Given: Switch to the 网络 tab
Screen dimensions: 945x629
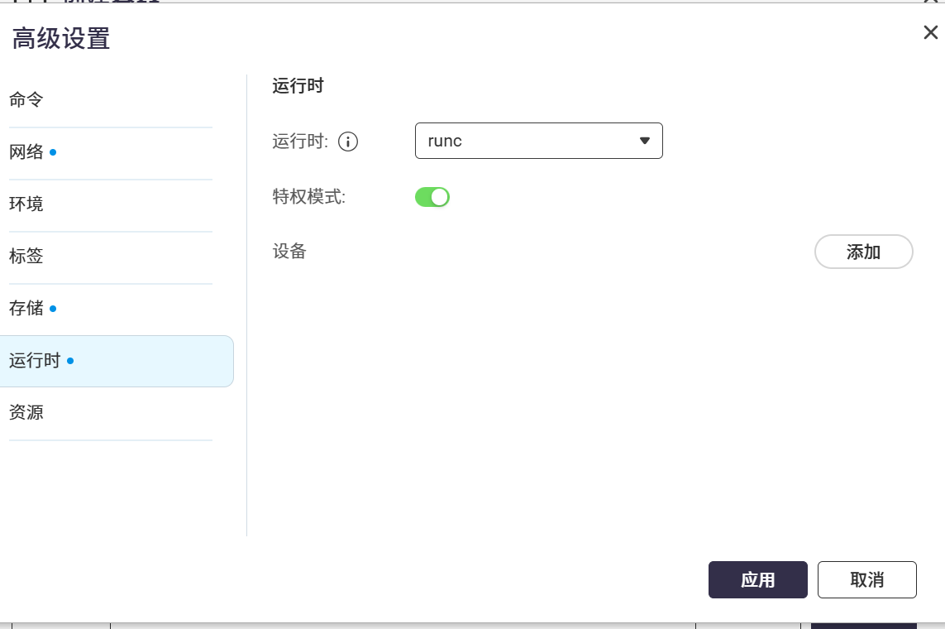Looking at the screenshot, I should [26, 152].
